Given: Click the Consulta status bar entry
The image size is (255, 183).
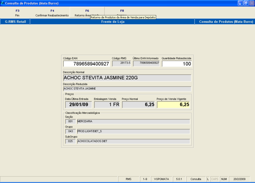Looking at the screenshot, I should coord(196,179).
